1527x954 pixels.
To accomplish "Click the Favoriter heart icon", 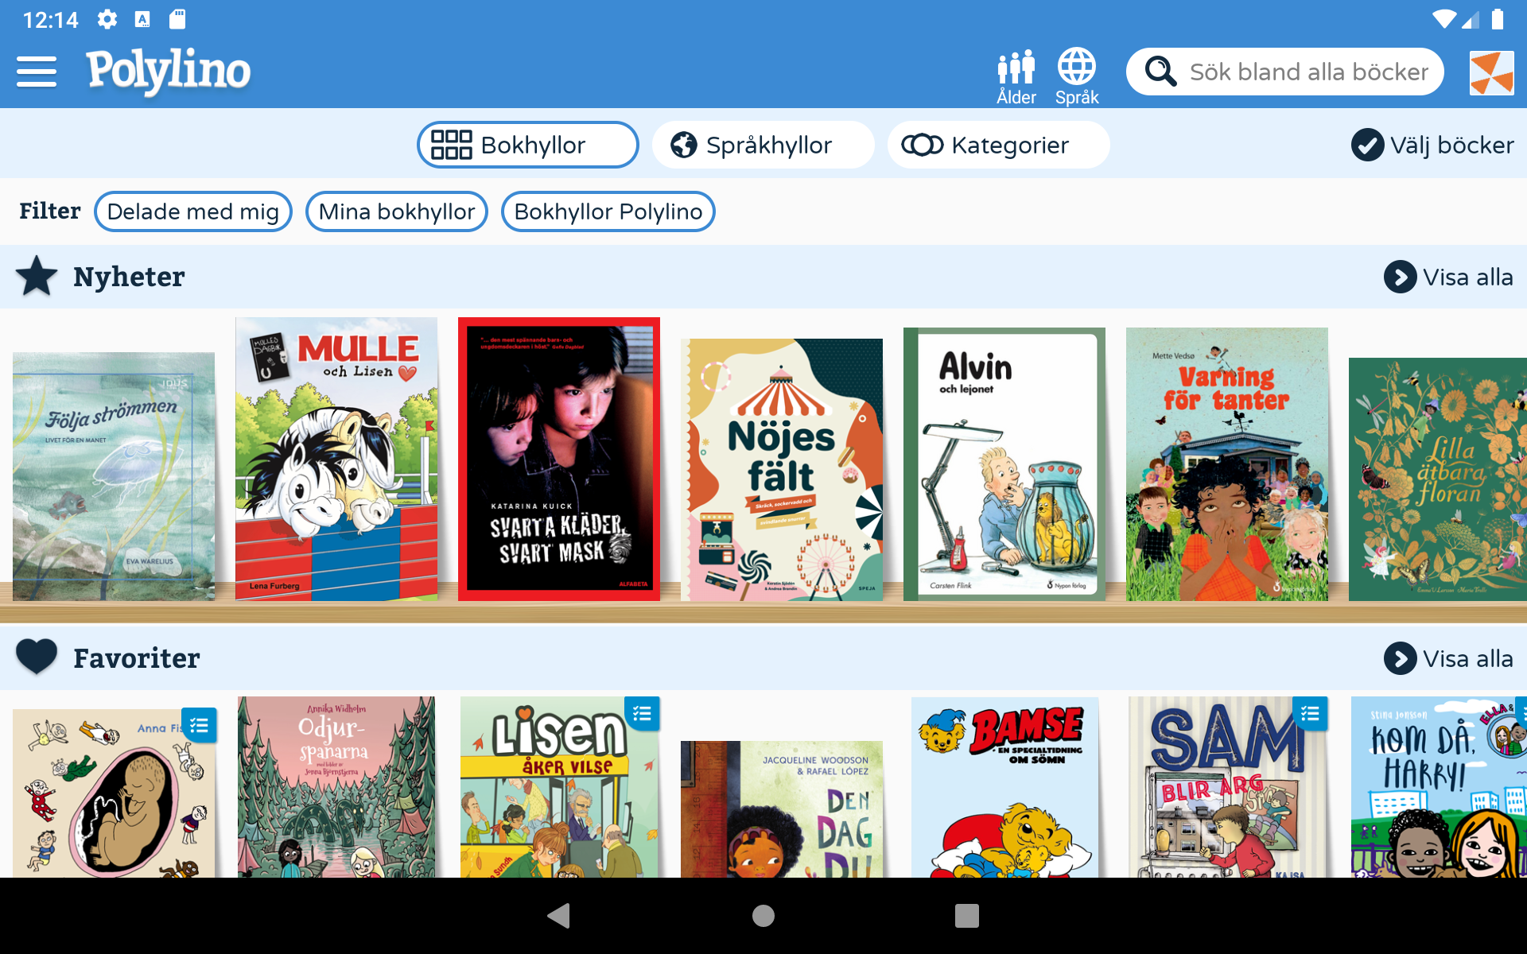I will (x=37, y=657).
